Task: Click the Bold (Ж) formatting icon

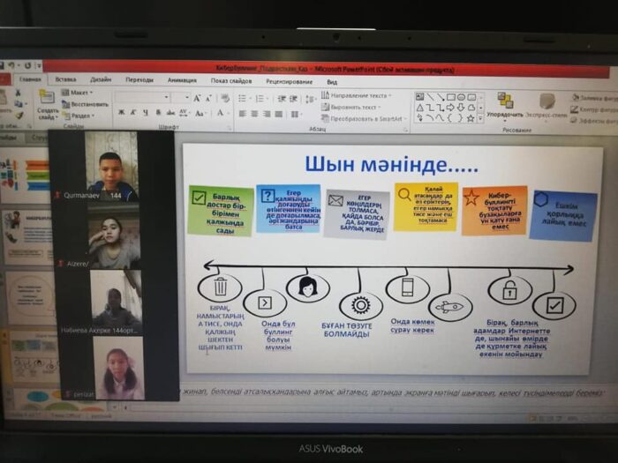Action: [x=121, y=113]
